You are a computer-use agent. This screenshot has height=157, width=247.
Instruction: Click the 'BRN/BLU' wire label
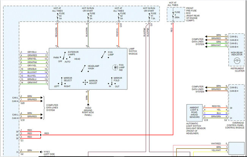(x=32, y=79)
